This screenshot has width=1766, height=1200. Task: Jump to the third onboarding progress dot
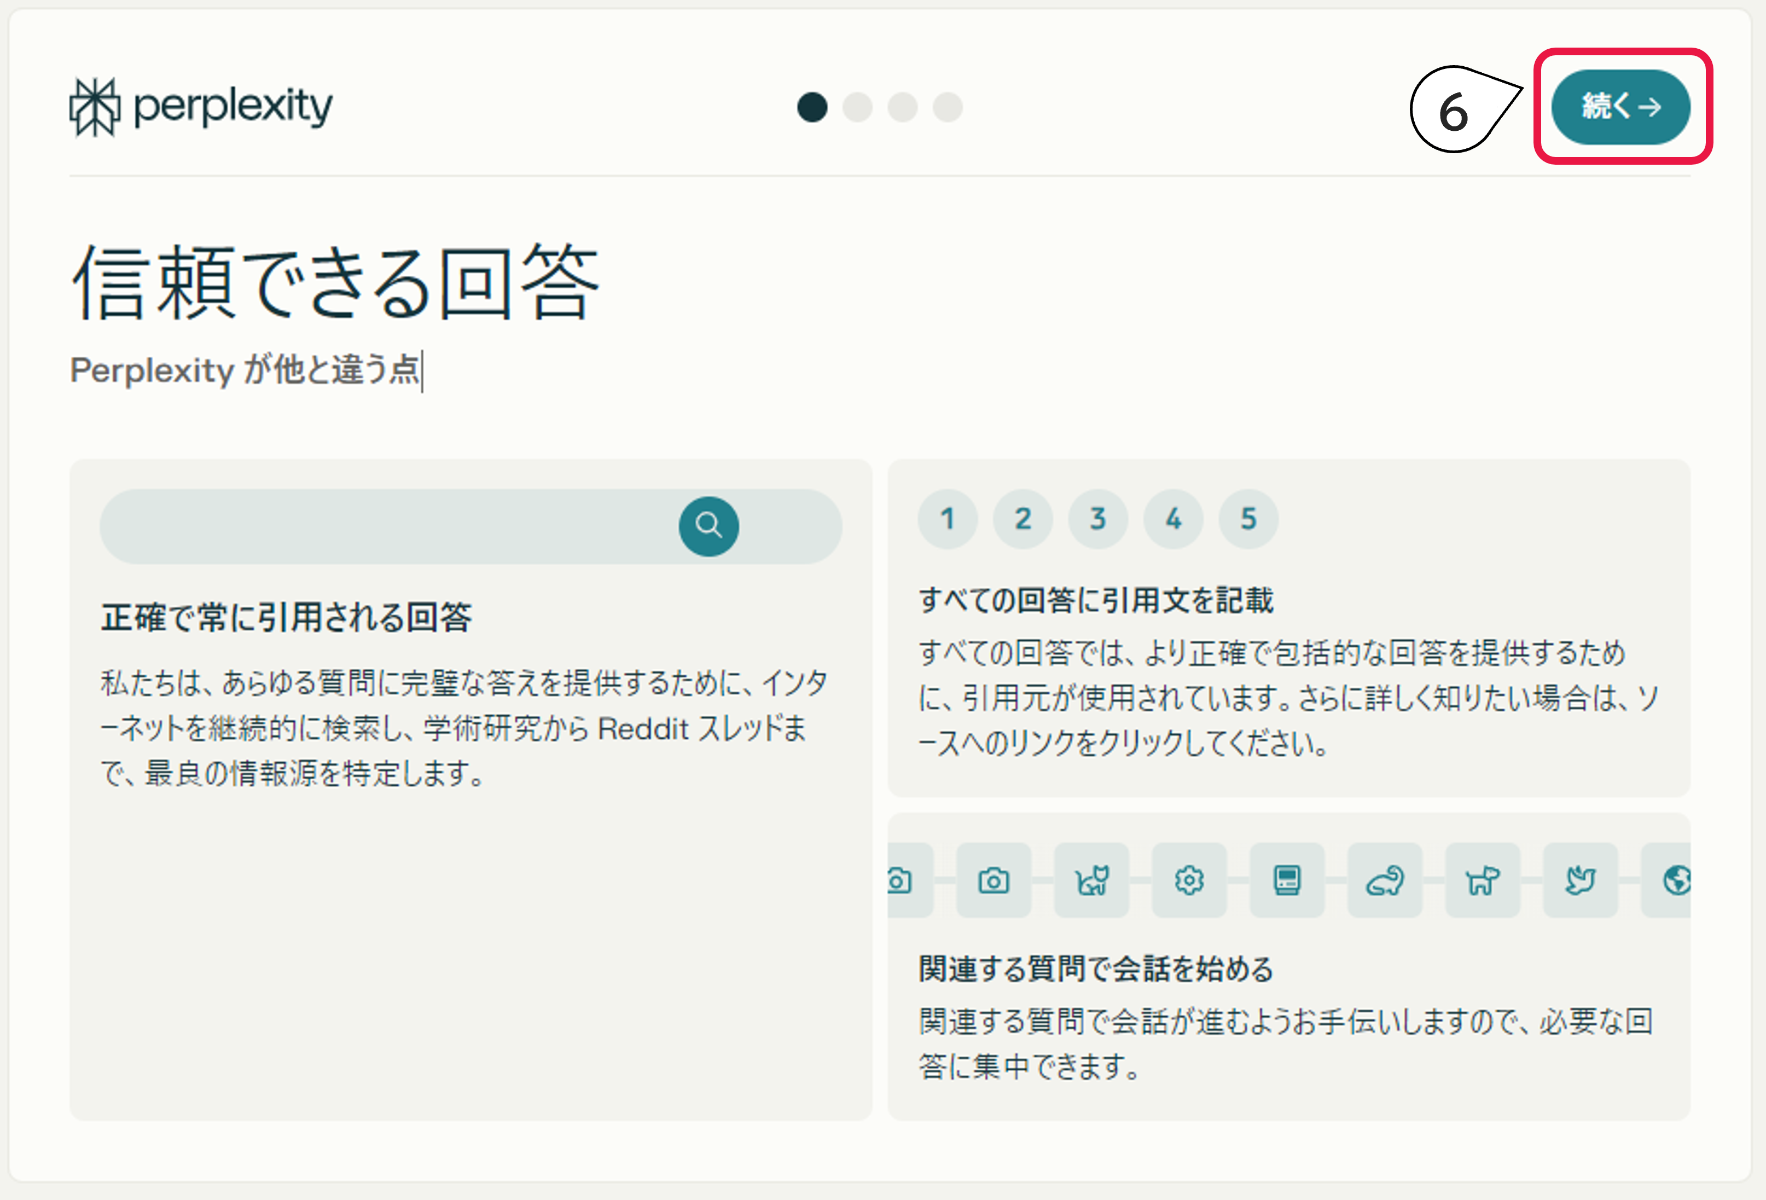pyautogui.click(x=902, y=107)
